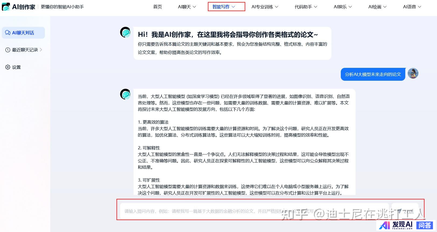The width and height of the screenshot is (437, 232).
Task: Expand 最近聊天记录 chevron arrow
Action: (x=41, y=50)
